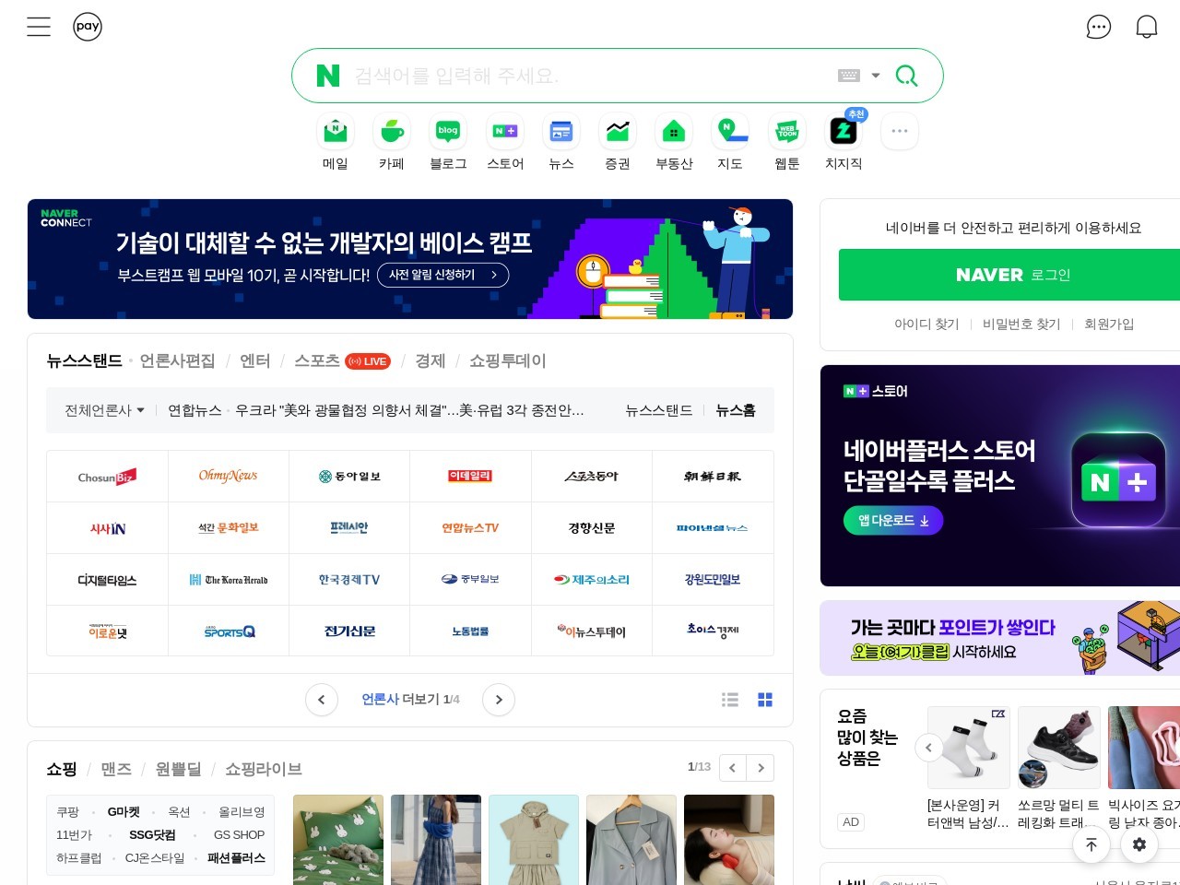Go to next shopping page arrow
The image size is (1180, 885).
(761, 768)
